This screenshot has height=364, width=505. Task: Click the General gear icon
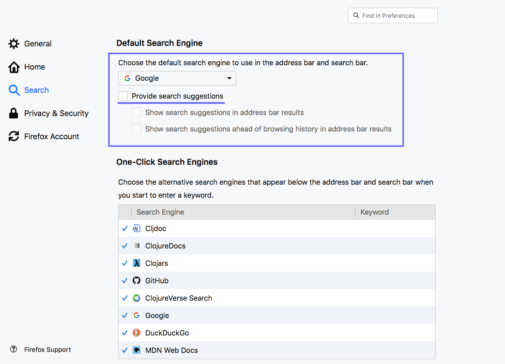[14, 44]
